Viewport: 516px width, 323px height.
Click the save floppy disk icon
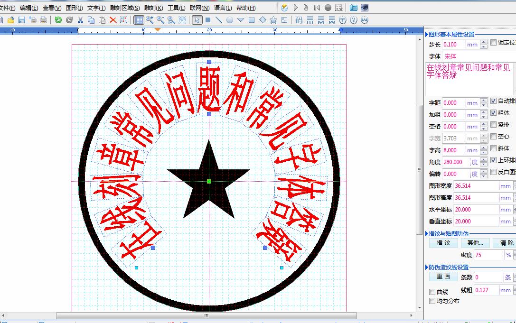pyautogui.click(x=22, y=20)
